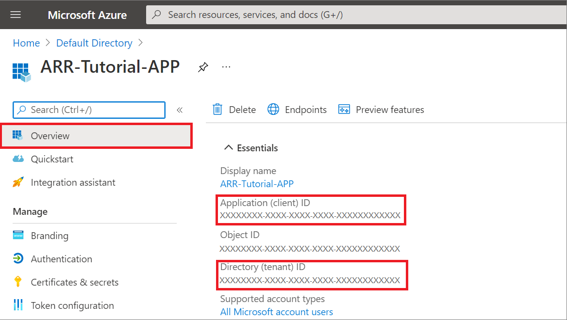Click the Quickstart cloud icon

[x=18, y=159]
